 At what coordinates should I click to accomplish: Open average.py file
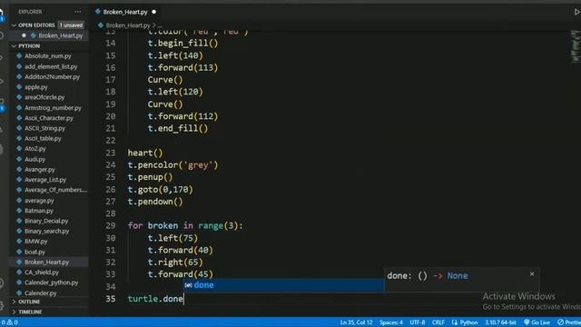coord(39,201)
